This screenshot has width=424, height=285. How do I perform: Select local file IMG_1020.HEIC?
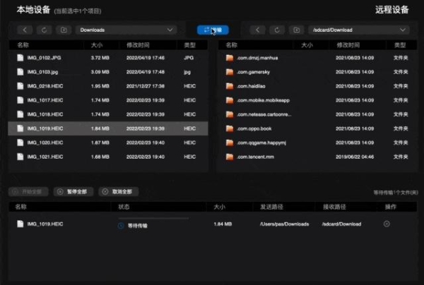click(x=108, y=142)
